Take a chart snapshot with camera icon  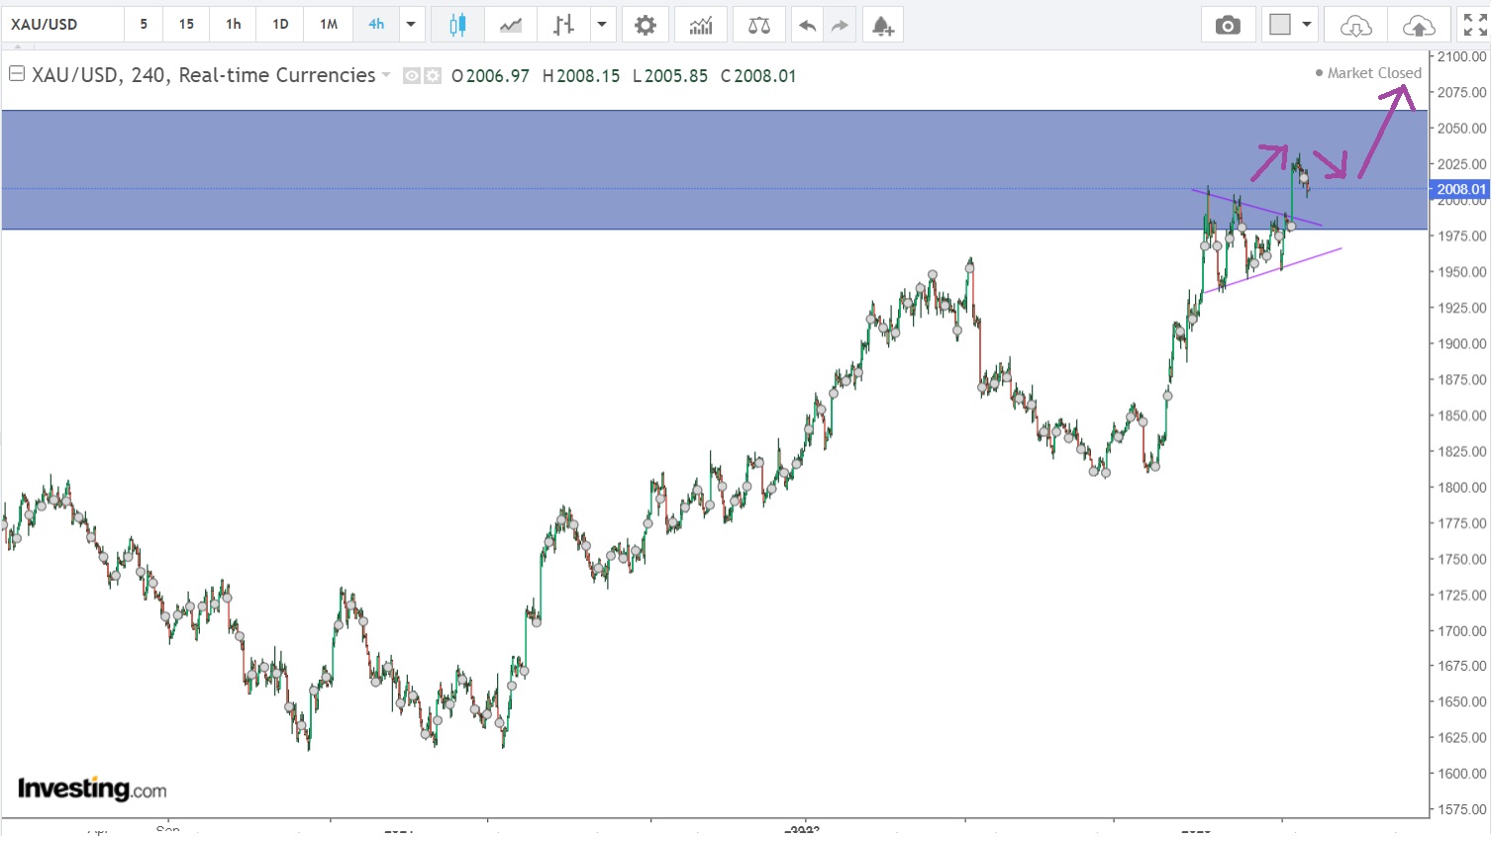click(1228, 25)
